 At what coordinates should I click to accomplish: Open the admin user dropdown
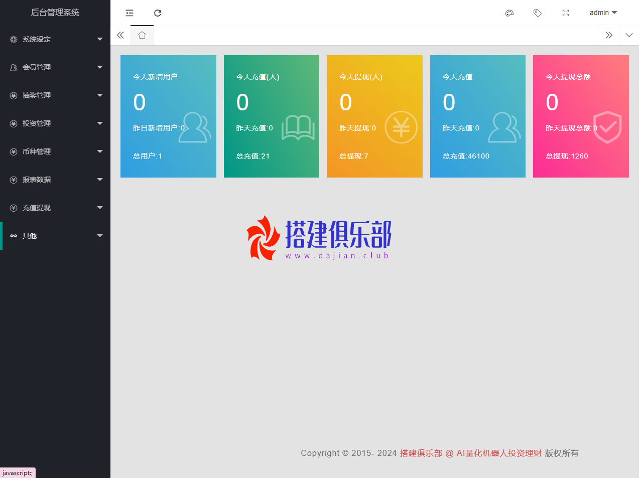click(603, 13)
